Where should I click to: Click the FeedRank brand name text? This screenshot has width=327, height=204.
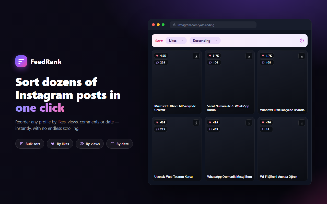tap(46, 62)
